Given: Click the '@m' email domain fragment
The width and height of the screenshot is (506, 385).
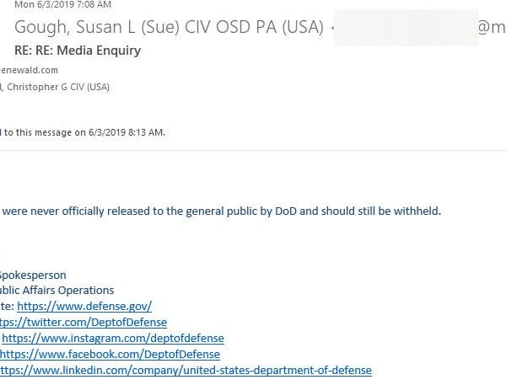Looking at the screenshot, I should click(492, 27).
